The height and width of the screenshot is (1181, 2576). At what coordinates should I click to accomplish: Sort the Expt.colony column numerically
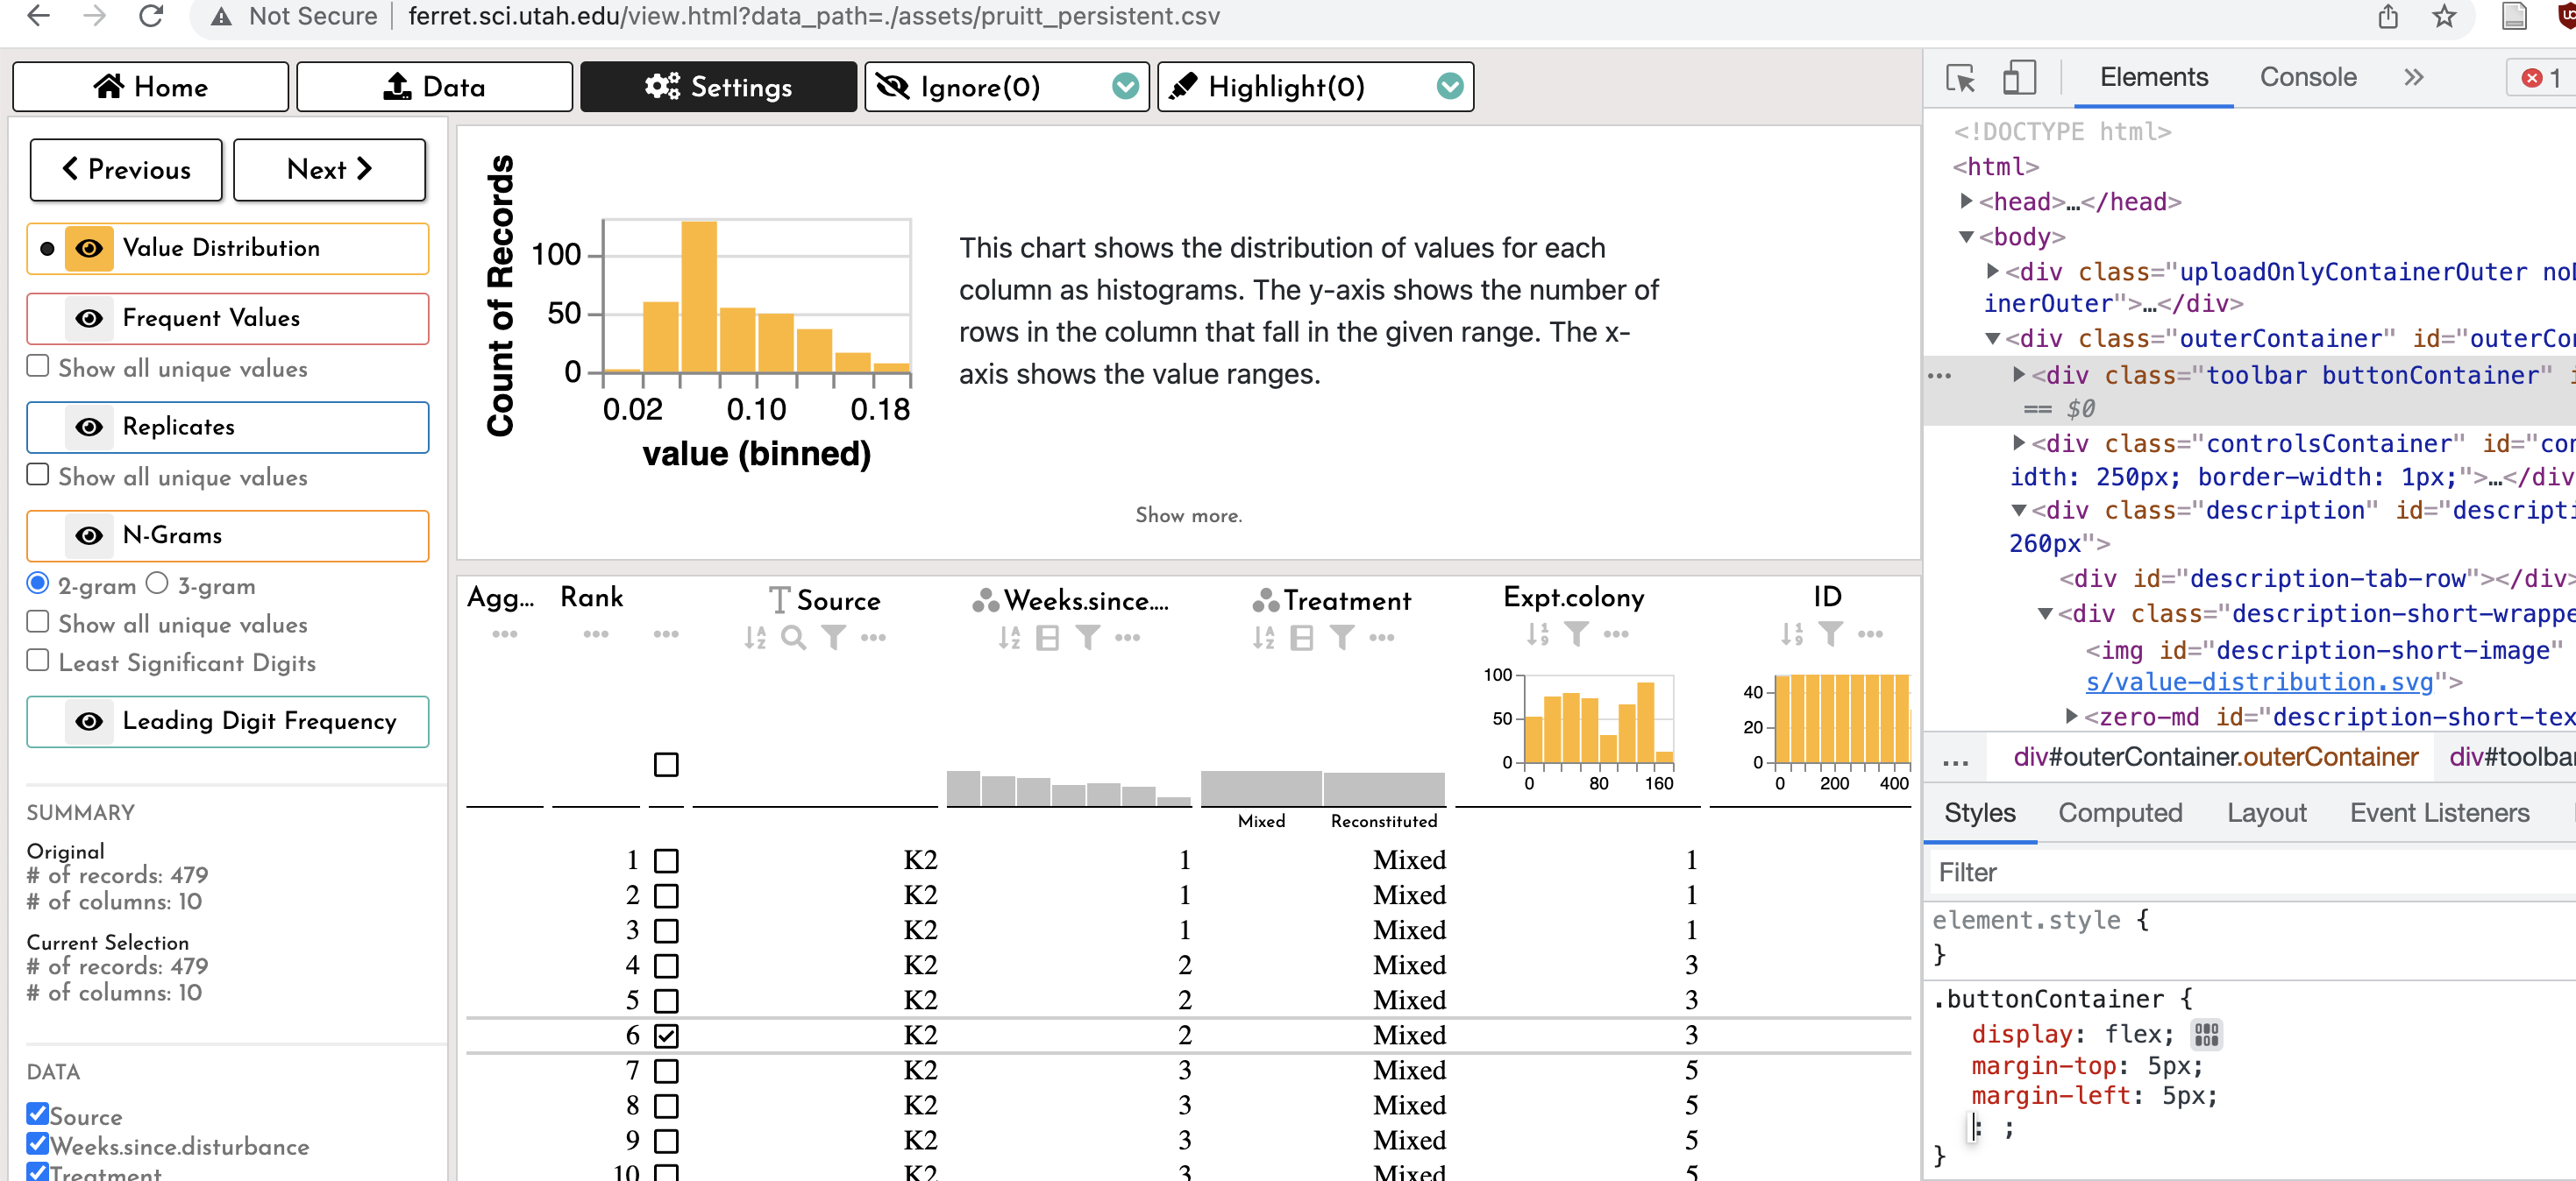click(1537, 633)
